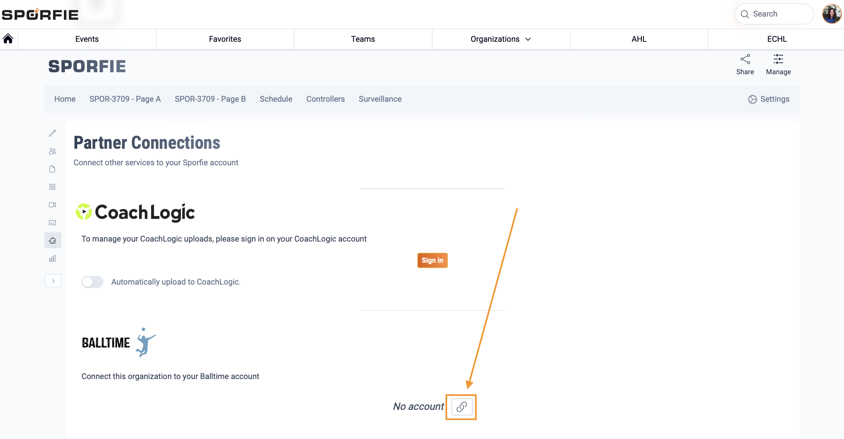Enable automatic upload to CoachLogic
Image resolution: width=844 pixels, height=439 pixels.
pyautogui.click(x=92, y=282)
